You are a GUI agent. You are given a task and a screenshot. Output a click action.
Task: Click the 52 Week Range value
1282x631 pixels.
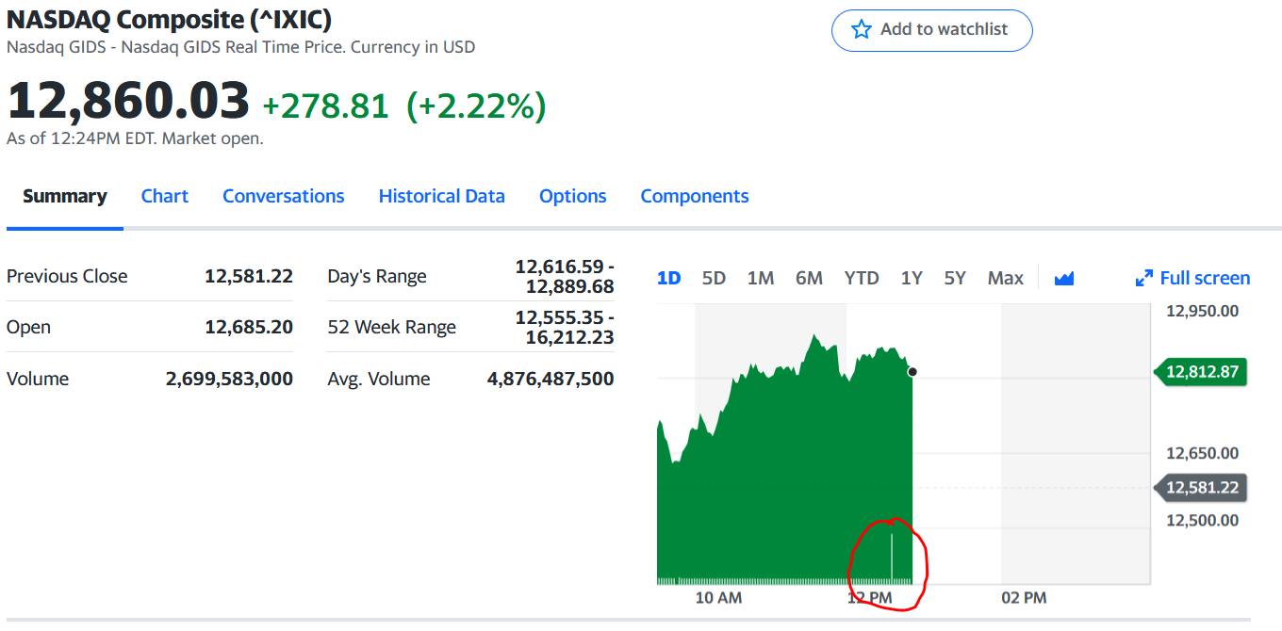coord(565,327)
